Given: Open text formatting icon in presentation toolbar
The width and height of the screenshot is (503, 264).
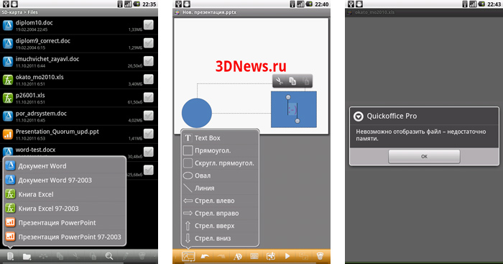Looking at the screenshot, I should click(x=238, y=256).
